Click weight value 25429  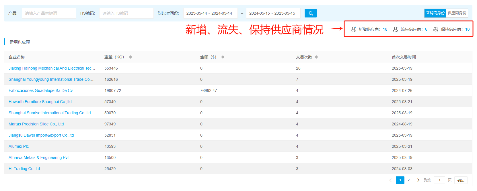110,169
